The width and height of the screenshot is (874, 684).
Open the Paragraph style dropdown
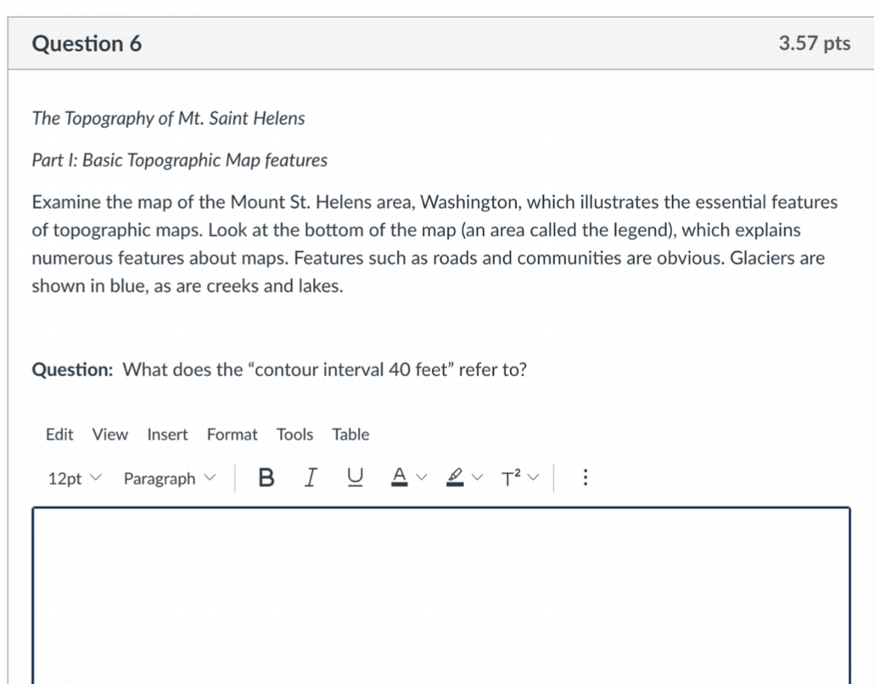pos(168,478)
